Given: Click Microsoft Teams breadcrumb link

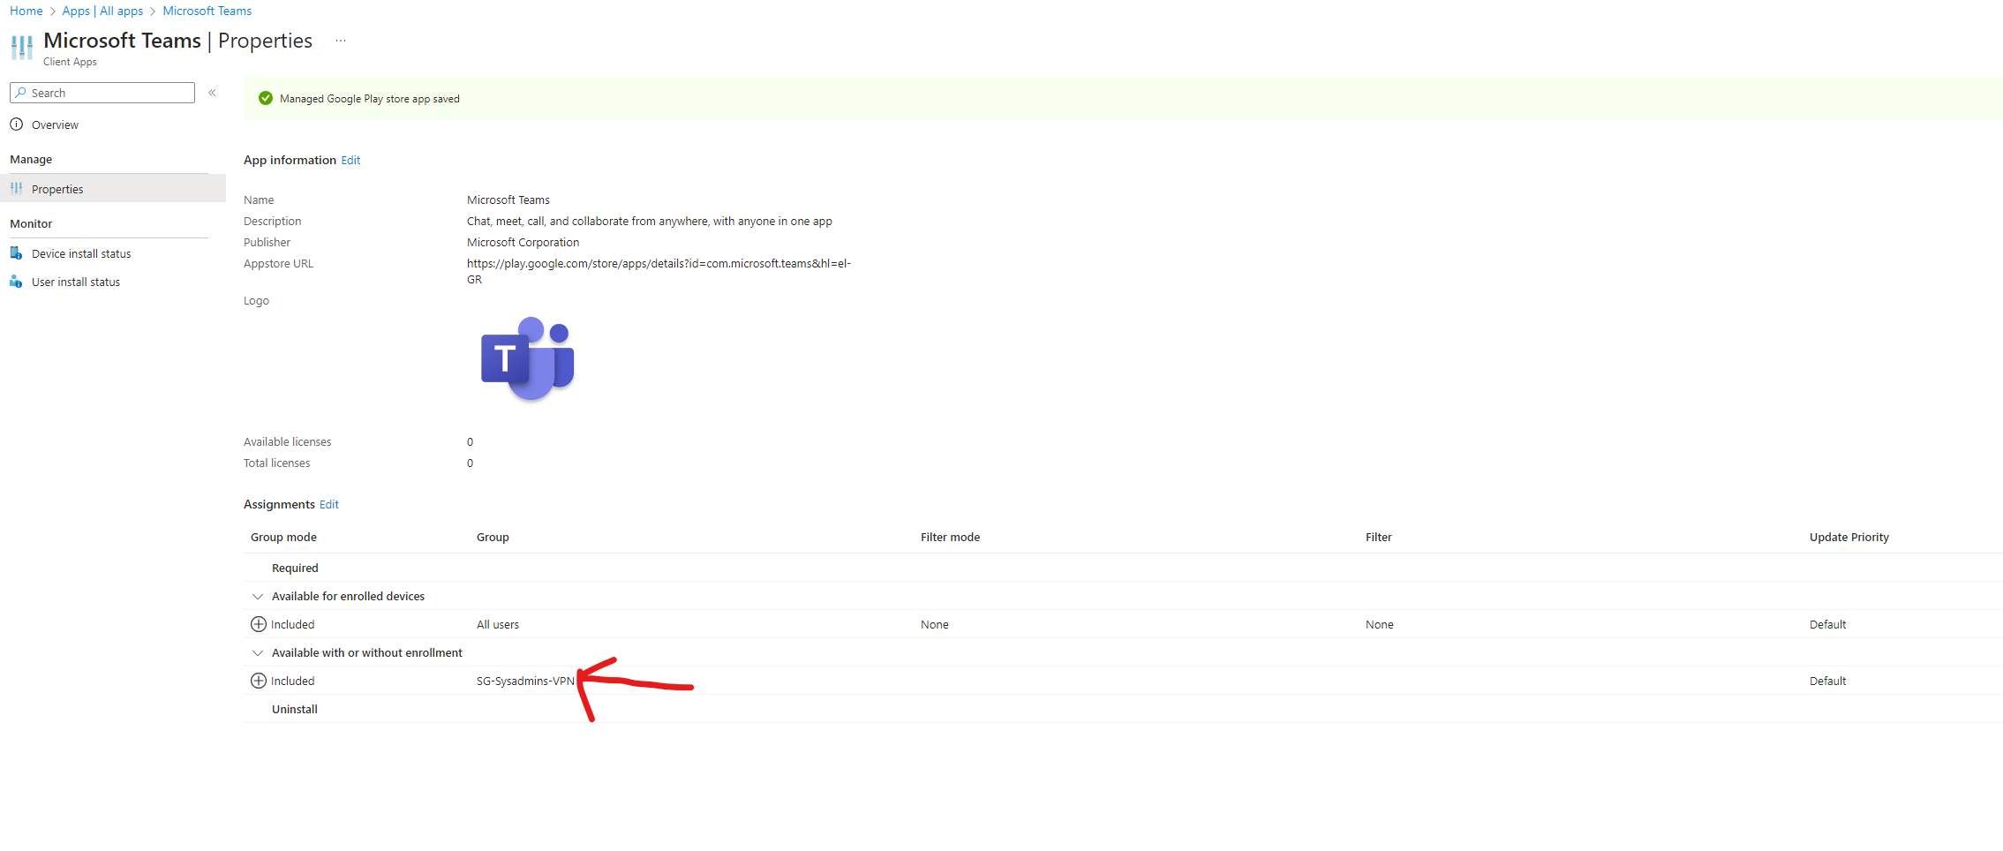Looking at the screenshot, I should (207, 11).
